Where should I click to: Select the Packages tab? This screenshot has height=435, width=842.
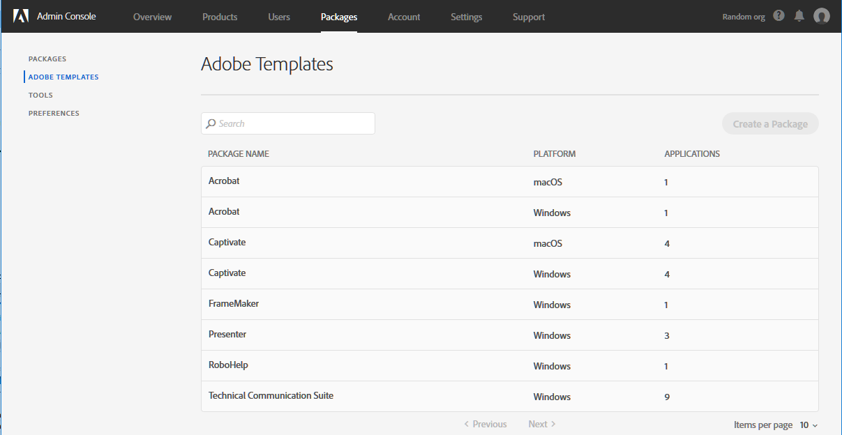click(x=339, y=17)
